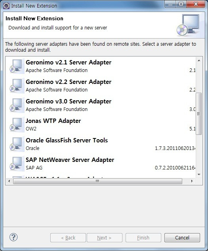Click version 1.7.3.2011062013 of GlassFish tools

(175, 148)
